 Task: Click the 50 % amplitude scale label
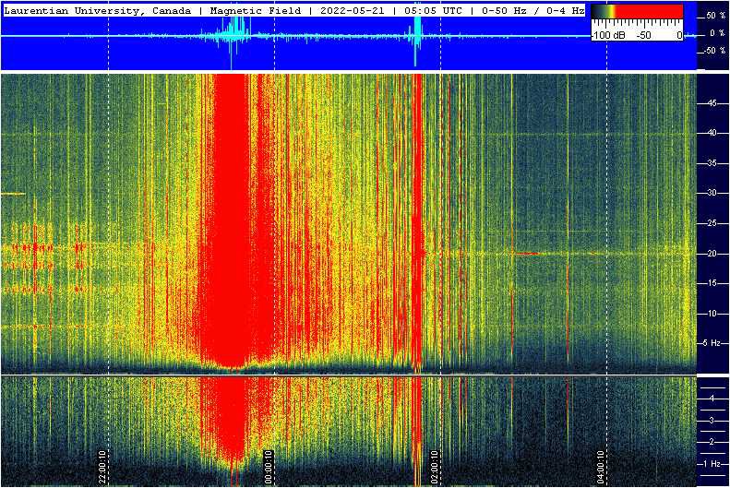715,17
